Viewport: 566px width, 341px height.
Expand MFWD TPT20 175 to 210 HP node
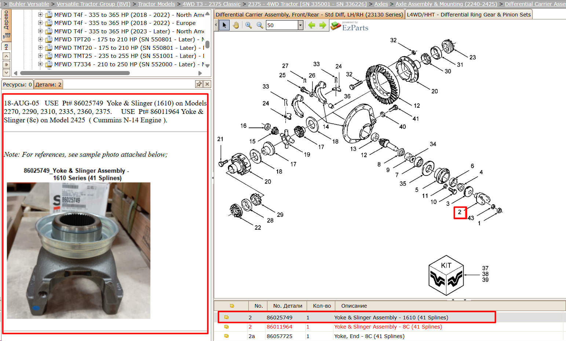[x=40, y=40]
